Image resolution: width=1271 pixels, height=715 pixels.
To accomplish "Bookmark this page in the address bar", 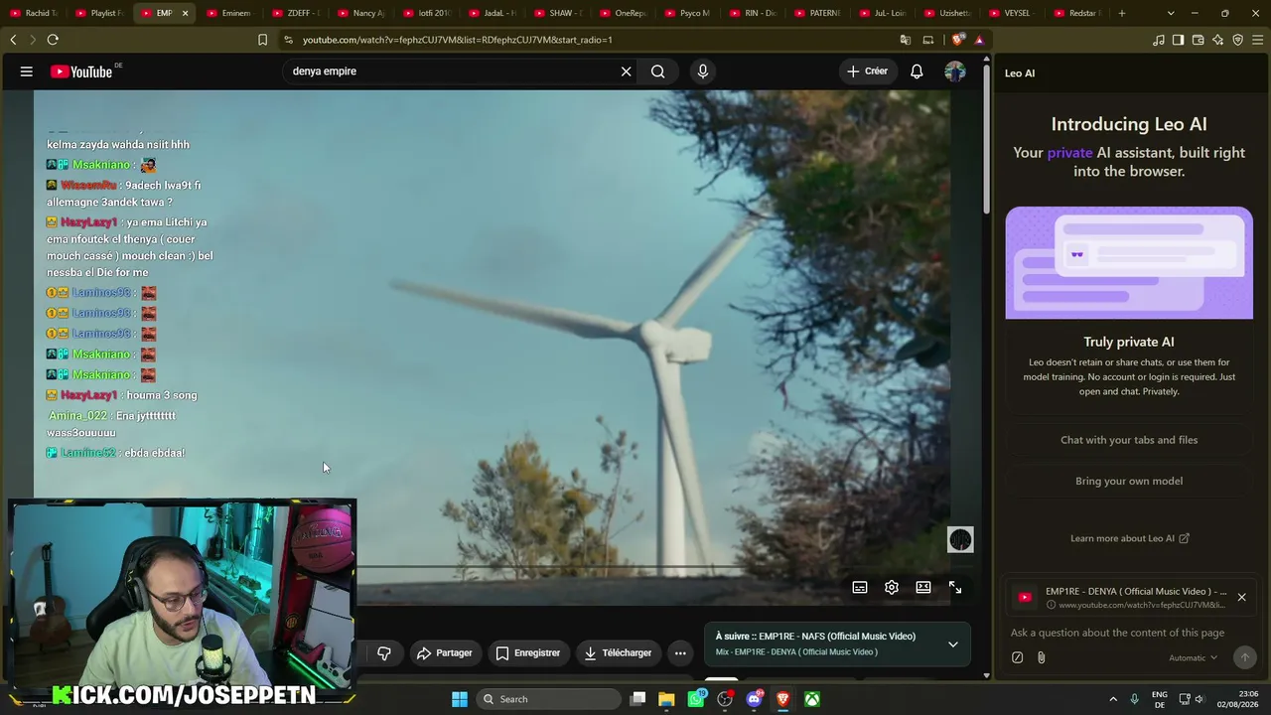I will click(x=262, y=40).
